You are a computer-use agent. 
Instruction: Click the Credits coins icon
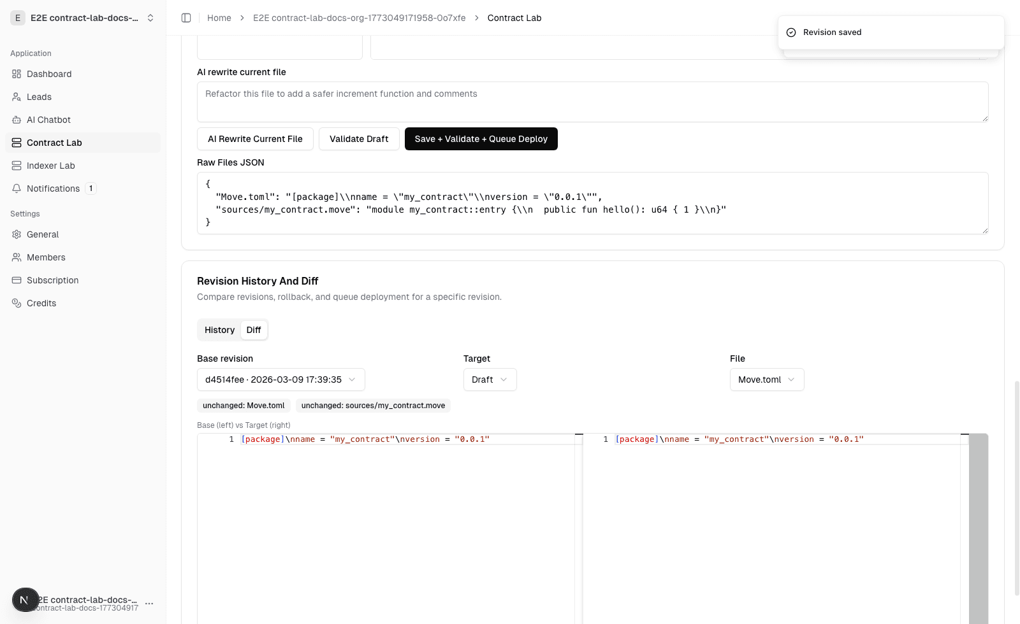pos(17,303)
